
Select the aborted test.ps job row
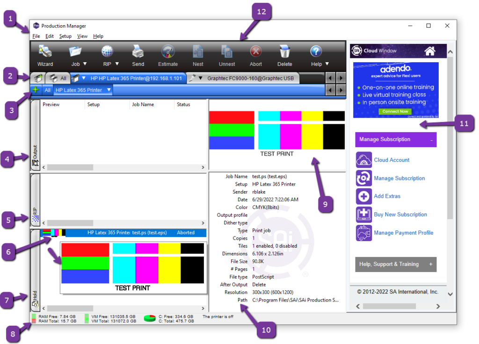[x=123, y=233]
